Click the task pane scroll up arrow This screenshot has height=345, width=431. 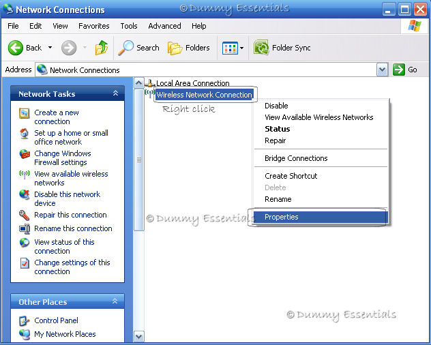(x=139, y=82)
